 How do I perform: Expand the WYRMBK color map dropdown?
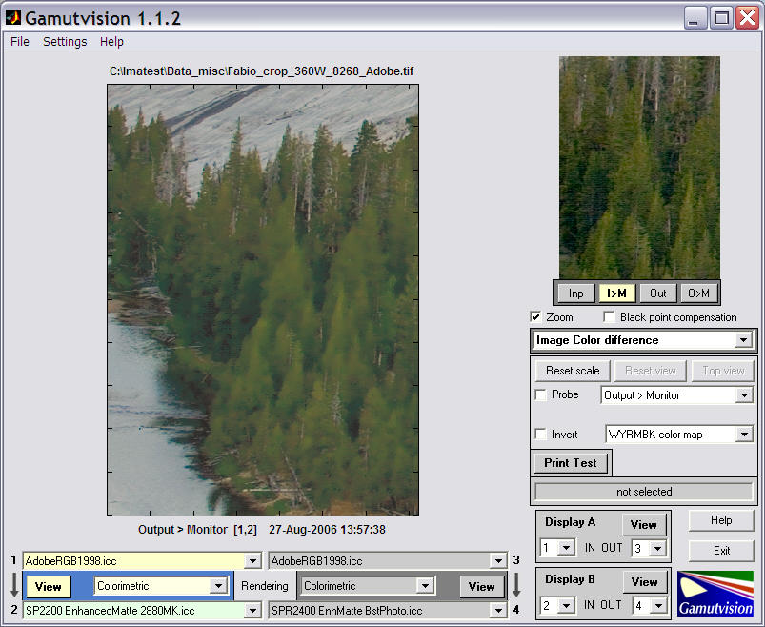[679, 435]
